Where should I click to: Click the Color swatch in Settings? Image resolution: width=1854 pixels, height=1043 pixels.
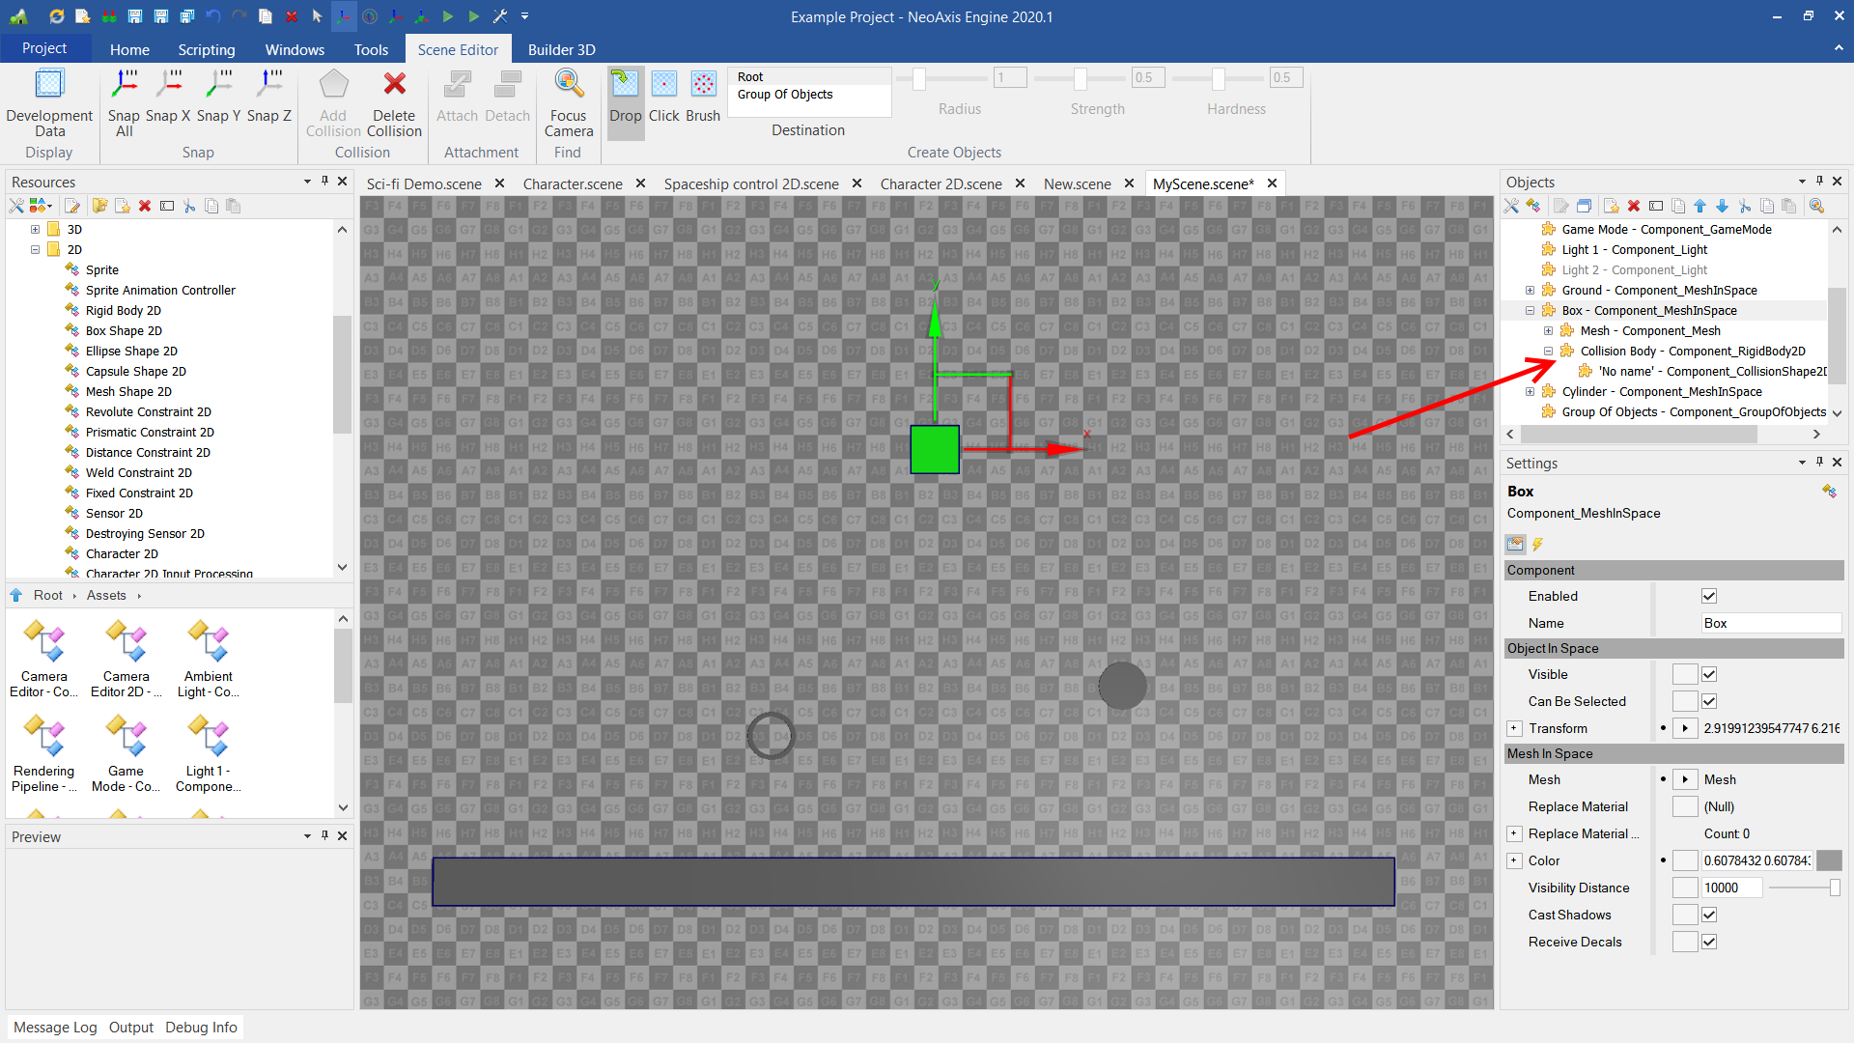click(1829, 860)
